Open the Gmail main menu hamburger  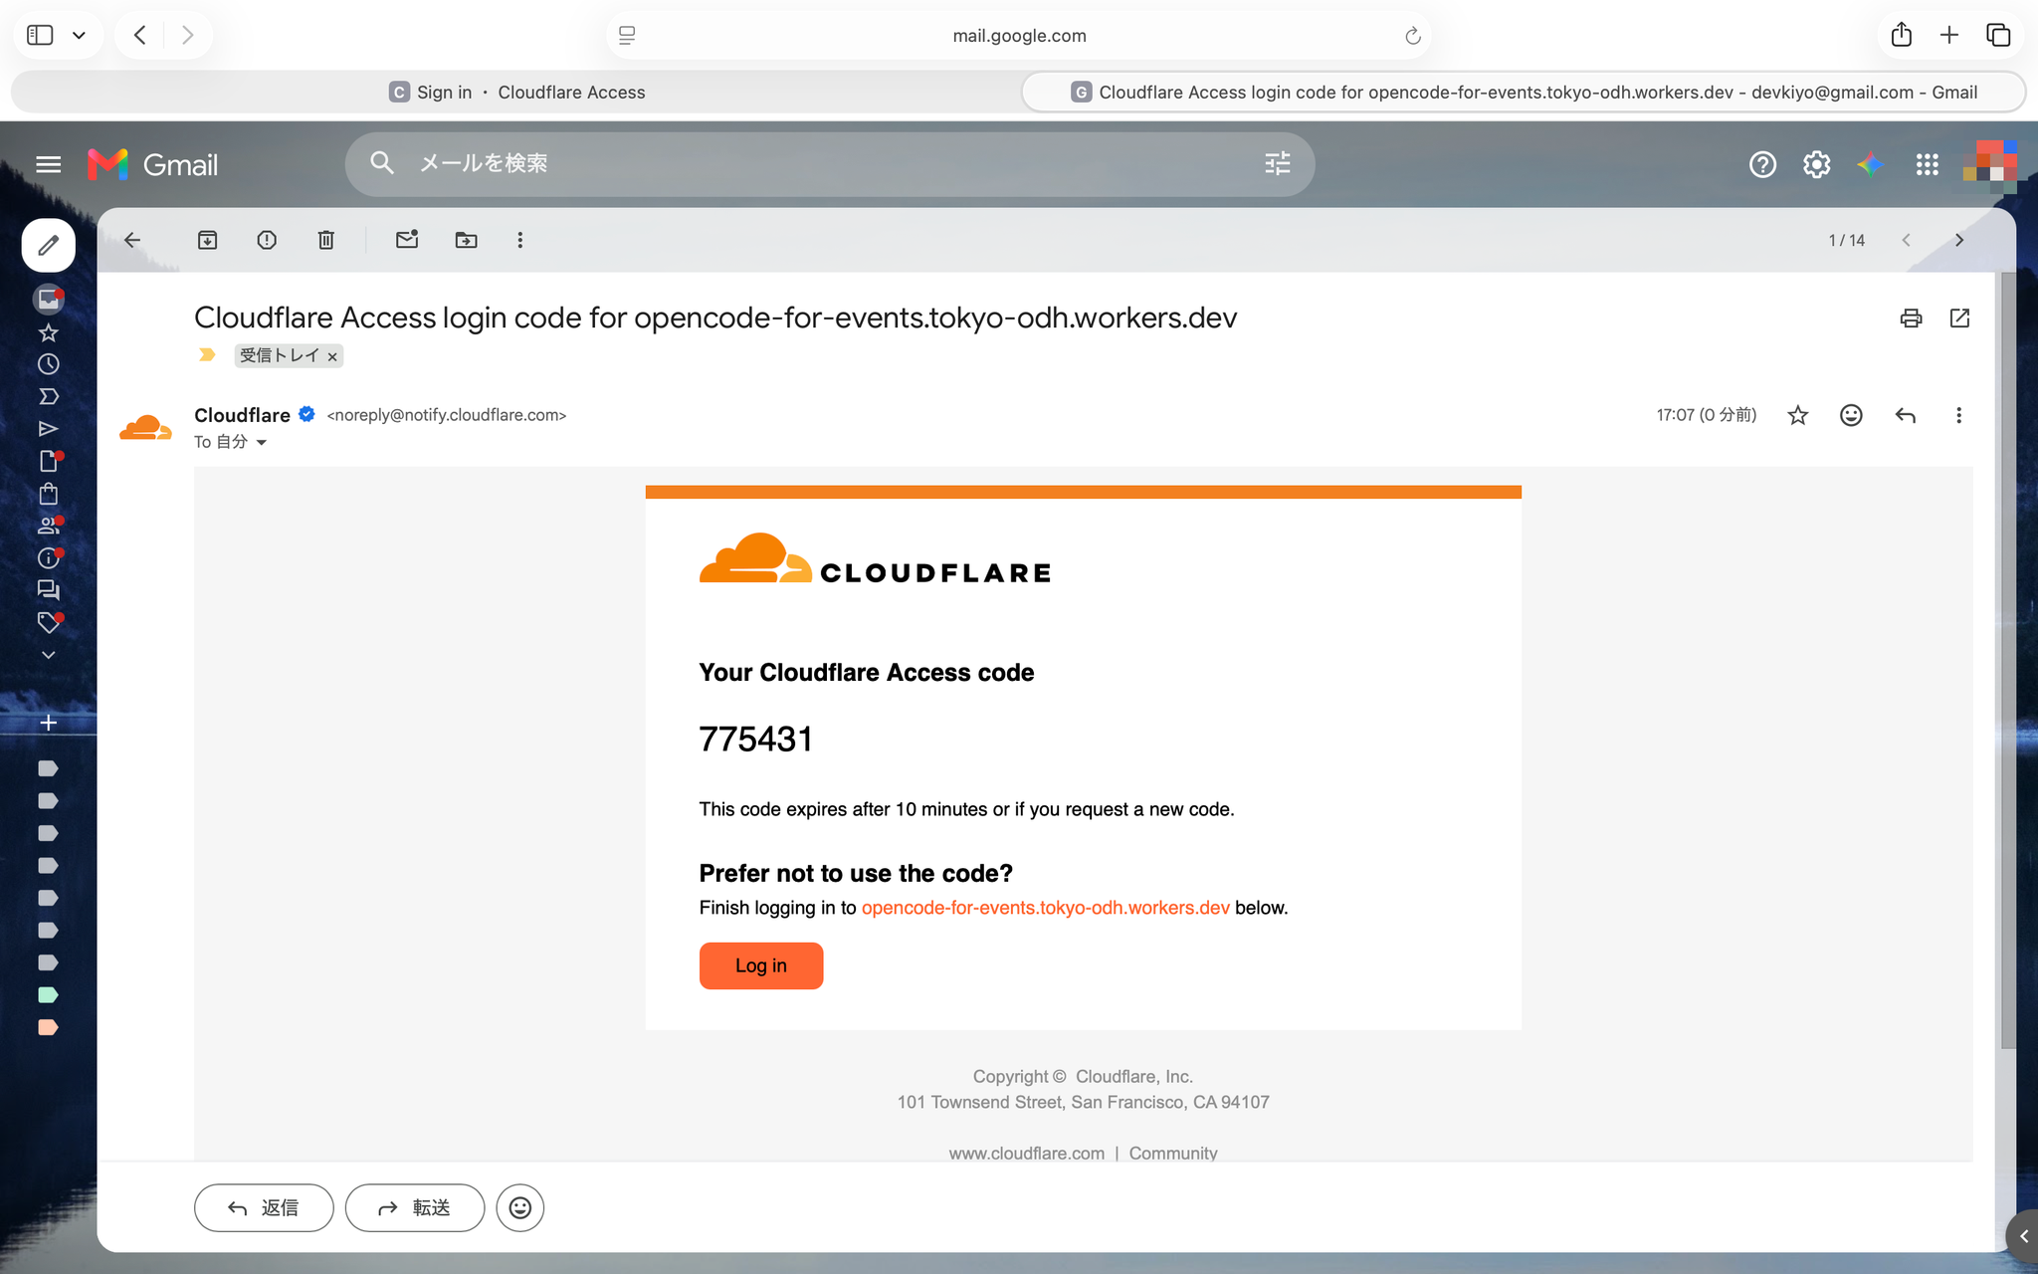[x=48, y=164]
